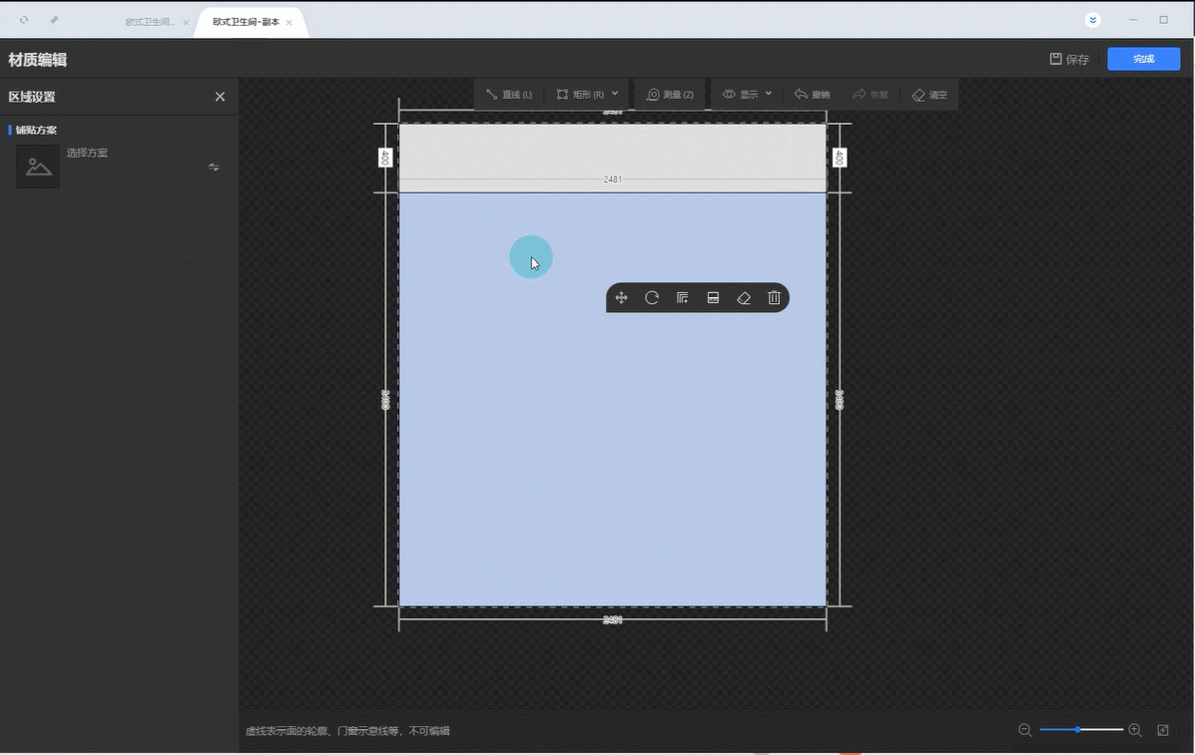Click the zoom slider track
Image resolution: width=1195 pixels, height=755 pixels.
(x=1081, y=730)
